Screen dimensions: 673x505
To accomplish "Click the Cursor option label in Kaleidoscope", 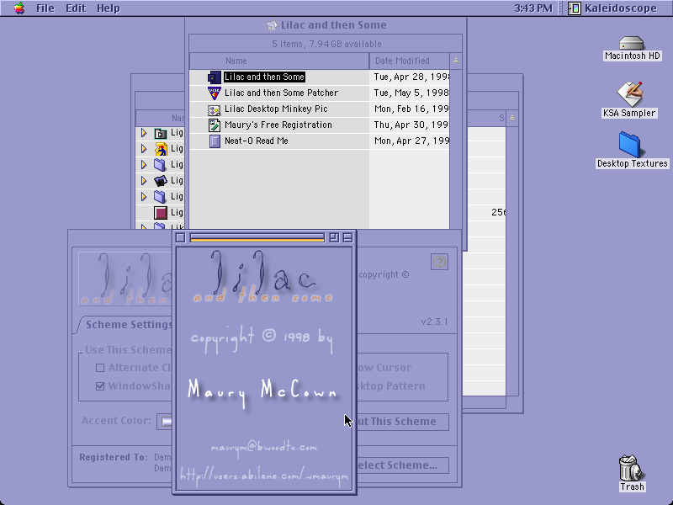I will (384, 368).
